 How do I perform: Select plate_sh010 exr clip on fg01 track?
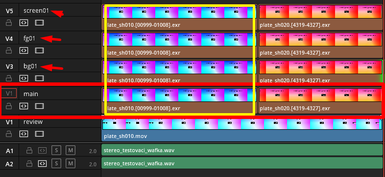179,45
